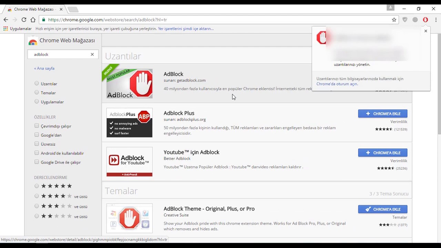Select the Uzantılar radio button
Image resolution: width=441 pixels, height=248 pixels.
click(37, 83)
